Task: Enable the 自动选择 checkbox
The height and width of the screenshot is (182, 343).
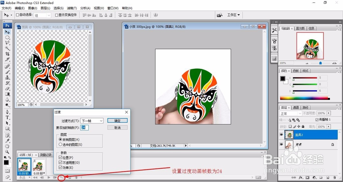Action: [17, 15]
